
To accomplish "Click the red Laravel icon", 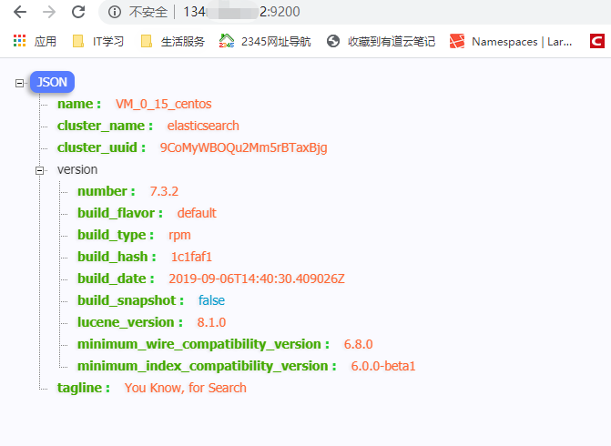I will click(457, 41).
